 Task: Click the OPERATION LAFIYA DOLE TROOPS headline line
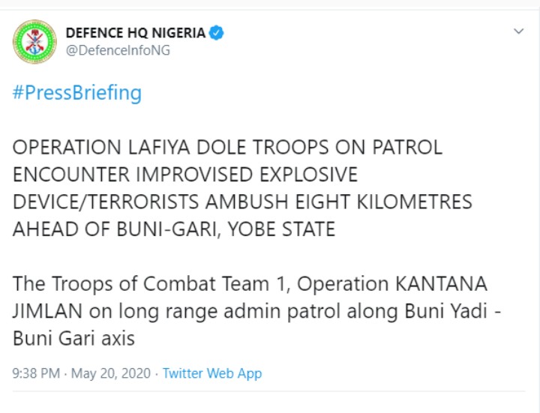227,148
